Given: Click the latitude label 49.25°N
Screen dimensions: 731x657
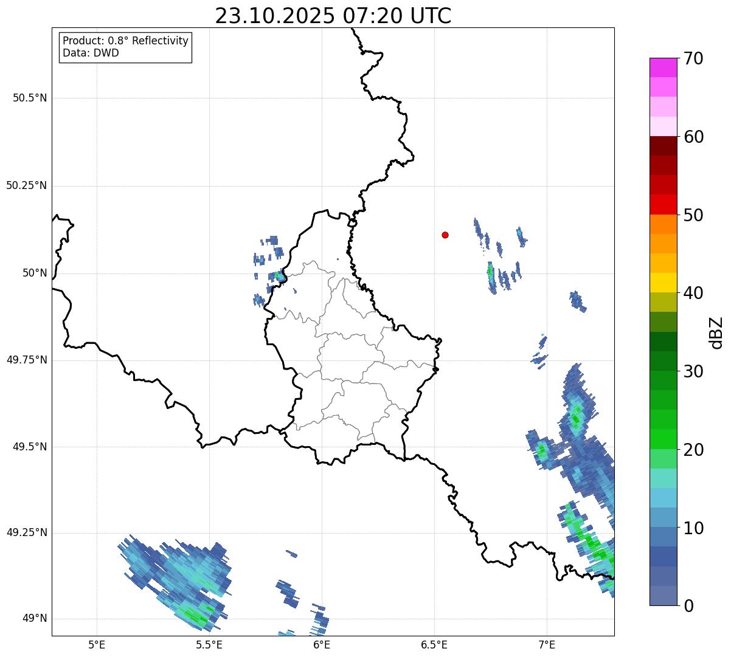Looking at the screenshot, I should (x=26, y=533).
